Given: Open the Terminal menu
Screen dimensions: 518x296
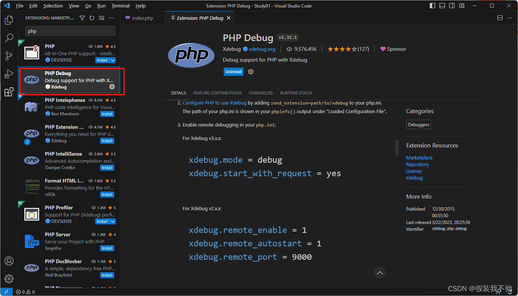Looking at the screenshot, I should point(121,6).
